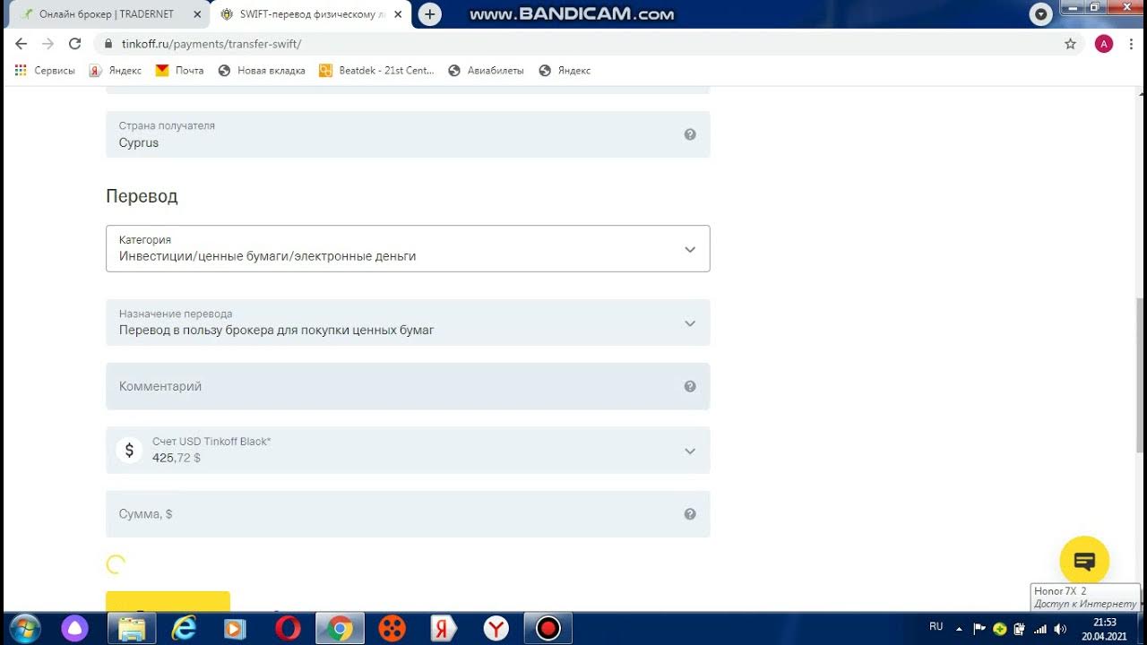Show help for Сумма field
The width and height of the screenshot is (1147, 645).
point(690,514)
